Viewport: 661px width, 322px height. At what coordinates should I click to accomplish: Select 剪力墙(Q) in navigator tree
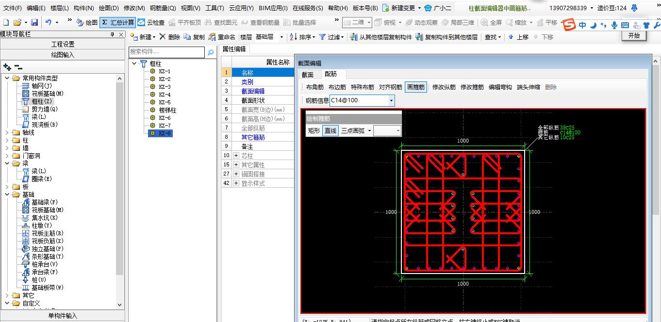(40, 109)
